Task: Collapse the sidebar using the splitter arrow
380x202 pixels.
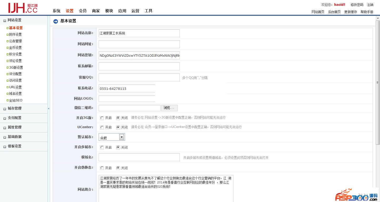Action: pyautogui.click(x=49, y=108)
